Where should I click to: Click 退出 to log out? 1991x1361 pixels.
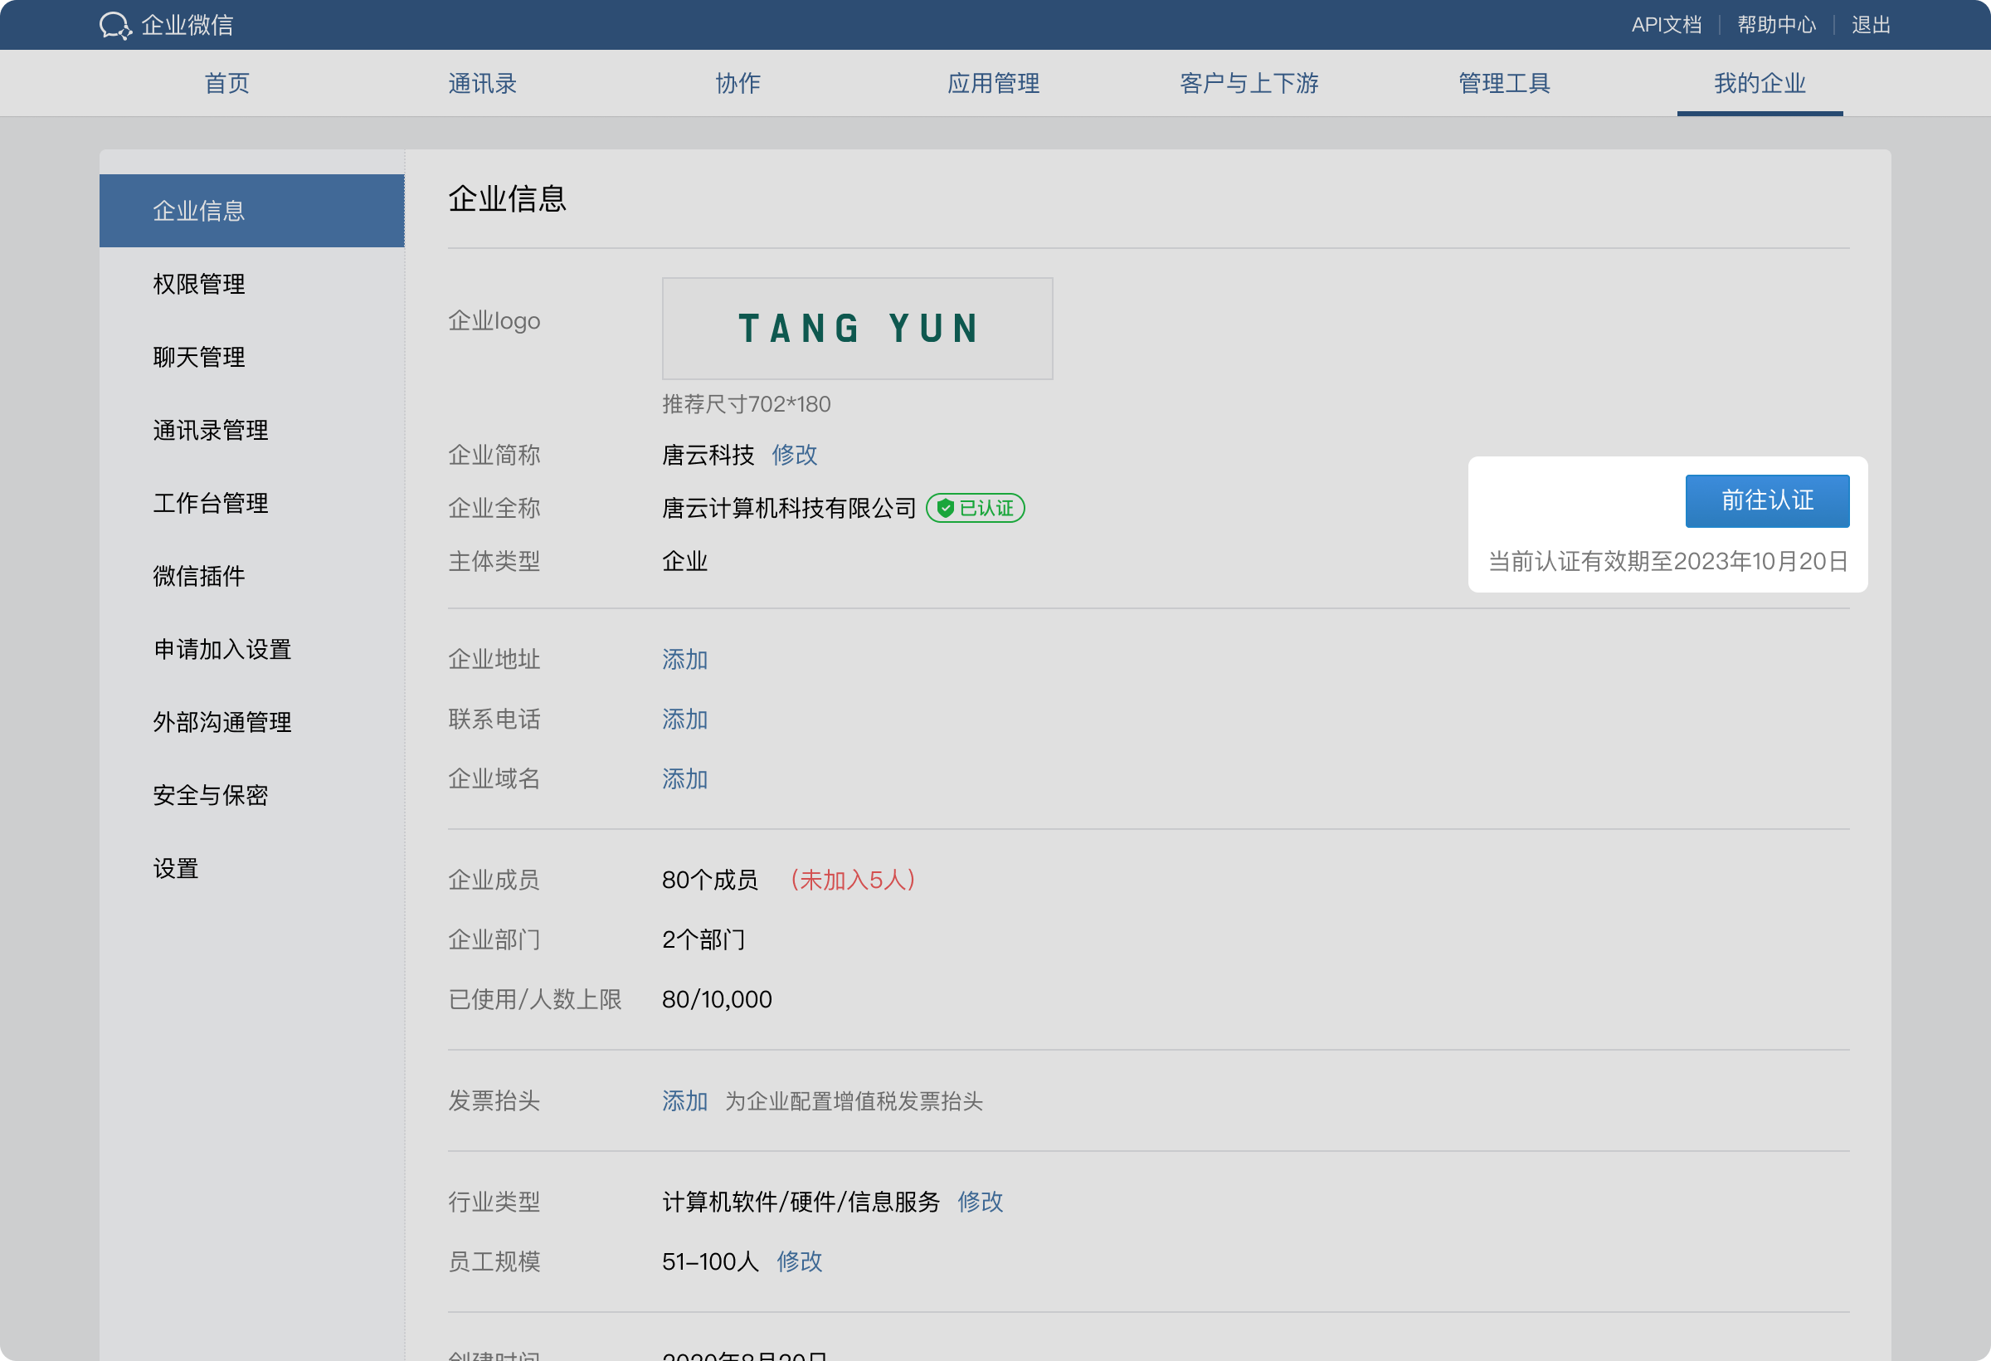coord(1871,25)
